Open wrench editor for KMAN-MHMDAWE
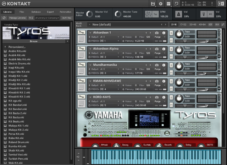Screen dimensions: 227x165 tap(82, 81)
